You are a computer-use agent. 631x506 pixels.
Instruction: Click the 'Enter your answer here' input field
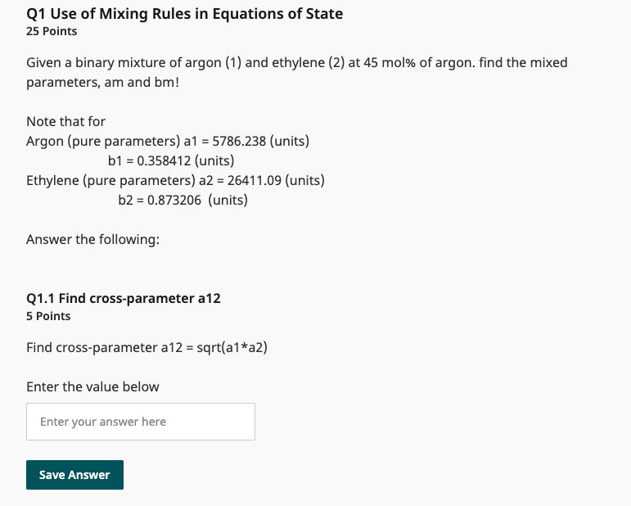pyautogui.click(x=140, y=422)
